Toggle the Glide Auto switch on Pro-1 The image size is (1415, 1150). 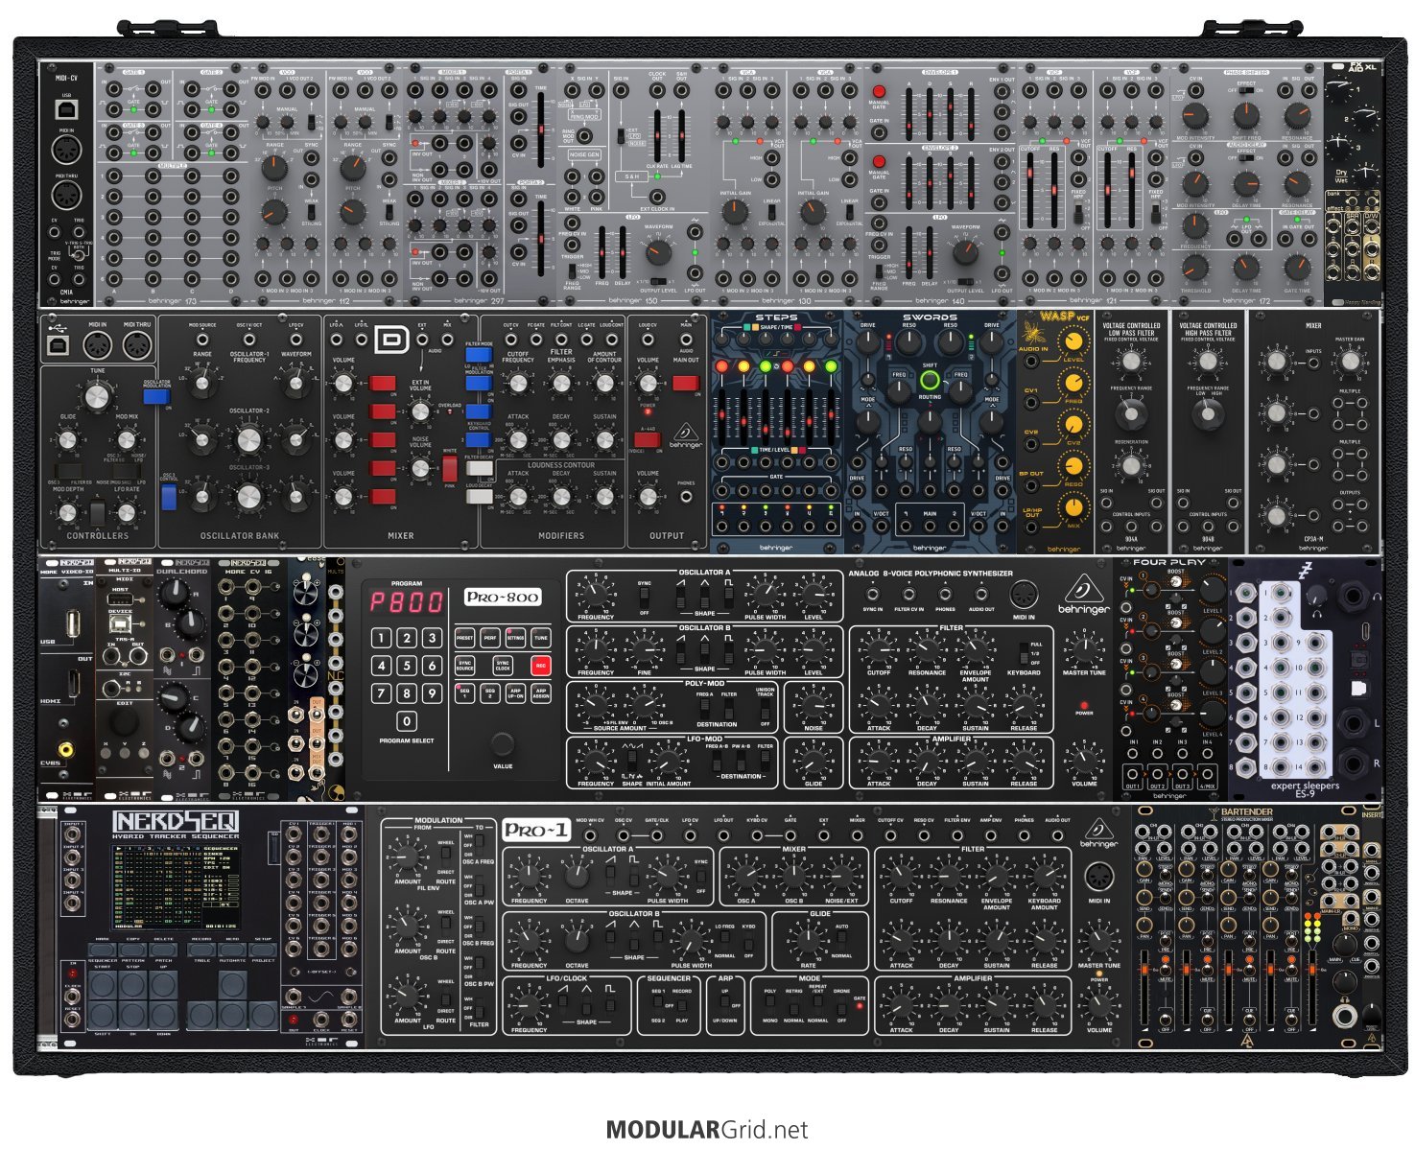coord(841,941)
